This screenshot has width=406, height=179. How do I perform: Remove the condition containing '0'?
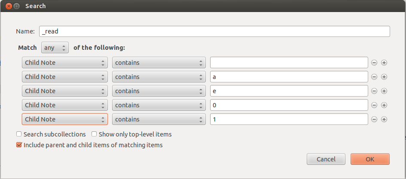click(374, 105)
